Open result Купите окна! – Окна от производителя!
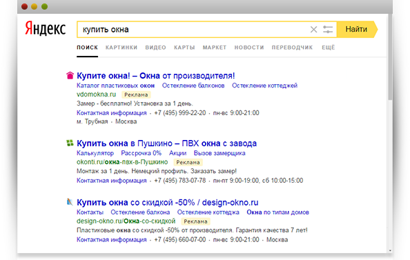Viewport: 410px width, 260px height. point(155,76)
